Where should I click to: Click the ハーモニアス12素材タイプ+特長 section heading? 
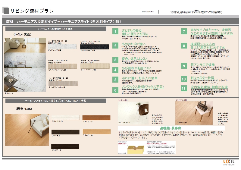(x=56, y=29)
